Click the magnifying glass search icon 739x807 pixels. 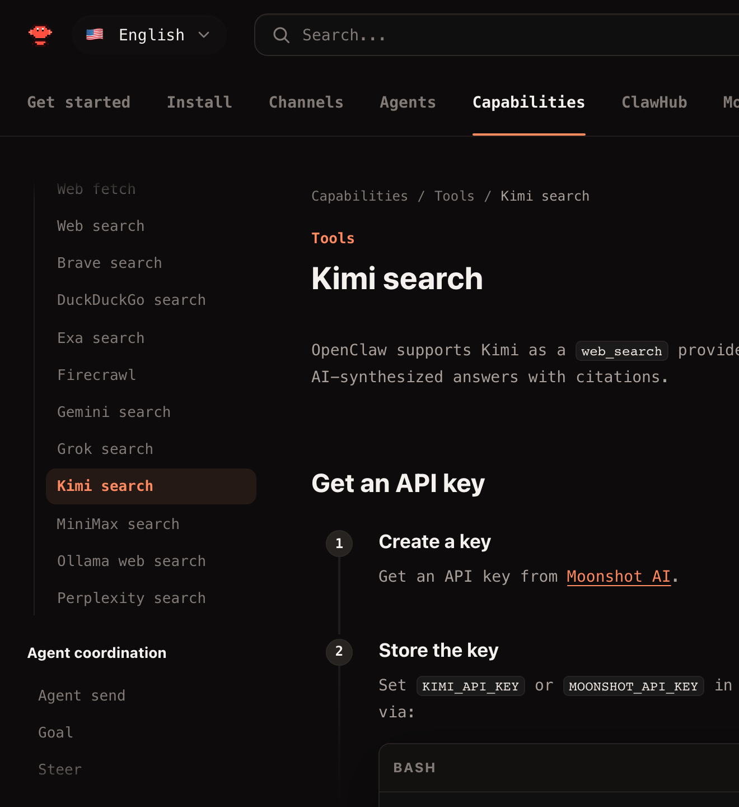(281, 35)
